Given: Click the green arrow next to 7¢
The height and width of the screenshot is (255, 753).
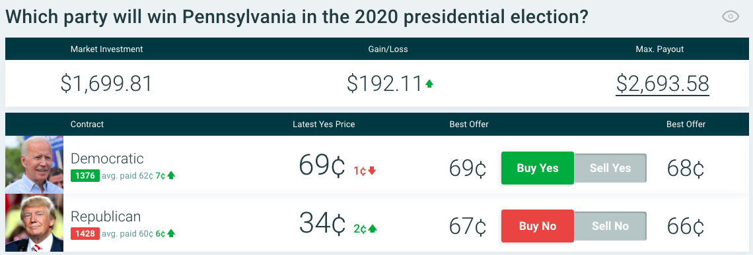Looking at the screenshot, I should pyautogui.click(x=171, y=176).
